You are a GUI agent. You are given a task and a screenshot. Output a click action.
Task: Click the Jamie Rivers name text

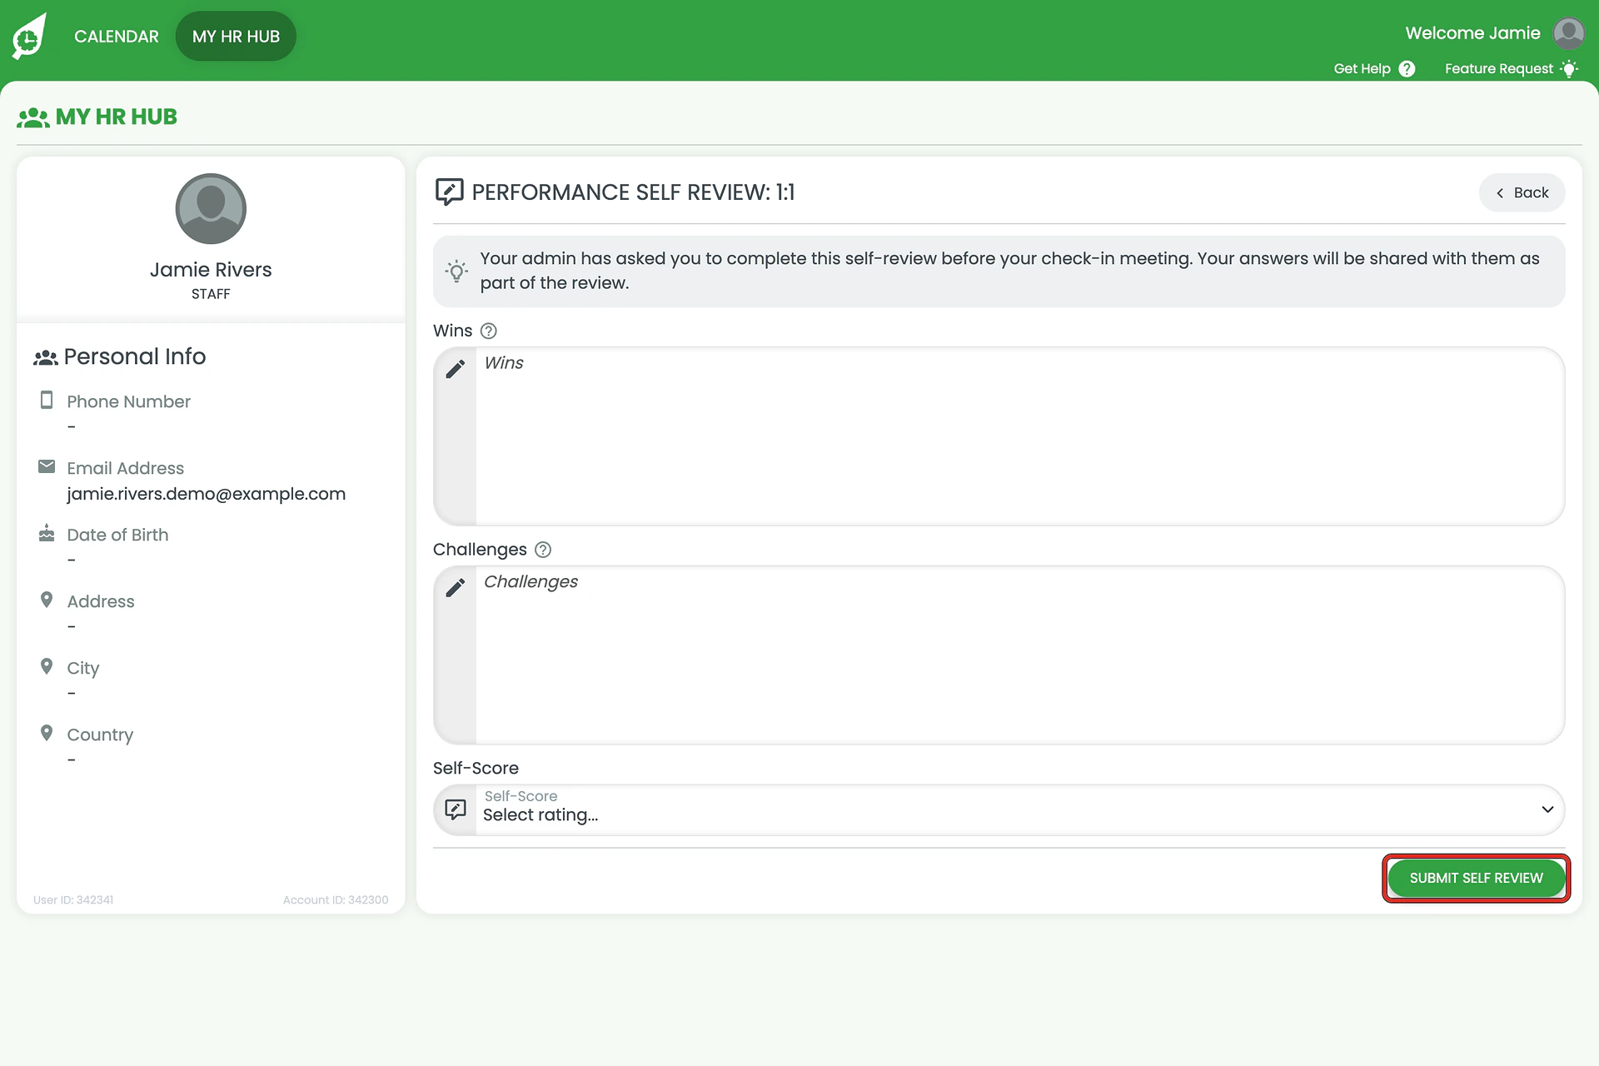(211, 270)
